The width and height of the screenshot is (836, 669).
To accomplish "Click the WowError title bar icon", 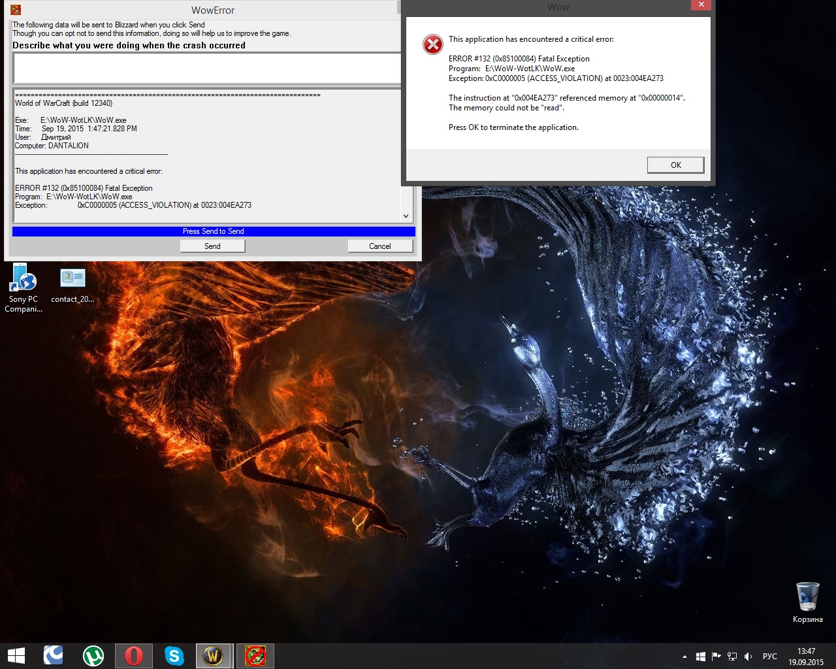I will pyautogui.click(x=16, y=10).
